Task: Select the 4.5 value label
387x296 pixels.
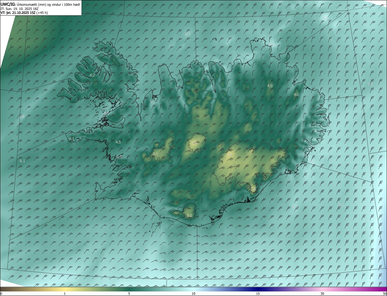Action: [118, 142]
